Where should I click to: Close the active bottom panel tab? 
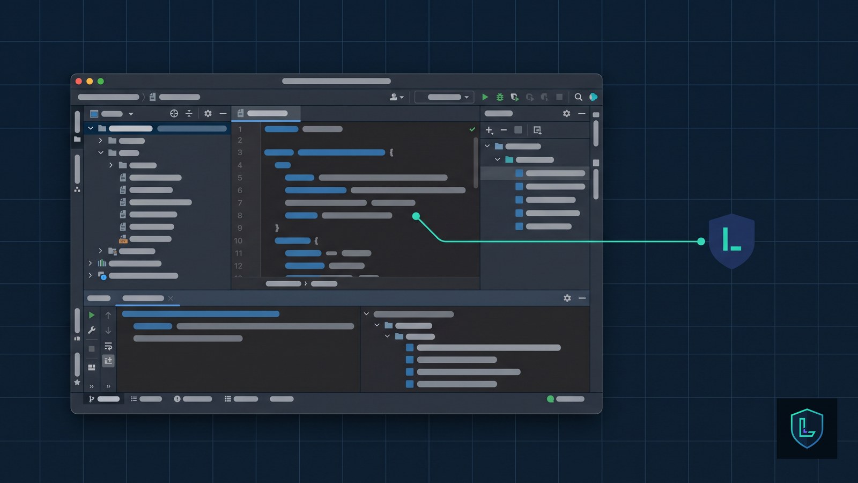tap(171, 298)
